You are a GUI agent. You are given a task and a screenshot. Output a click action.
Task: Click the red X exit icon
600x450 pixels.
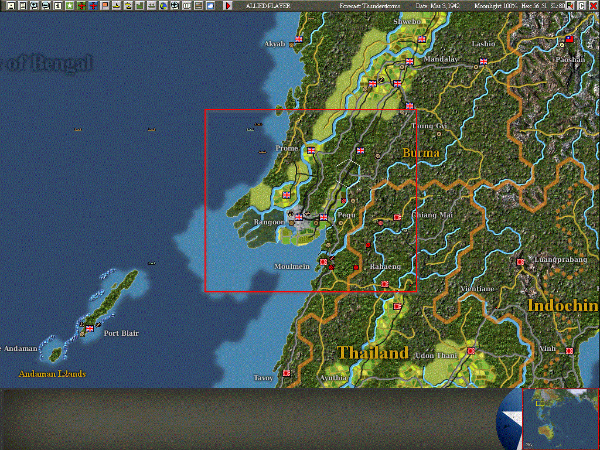tap(593, 6)
